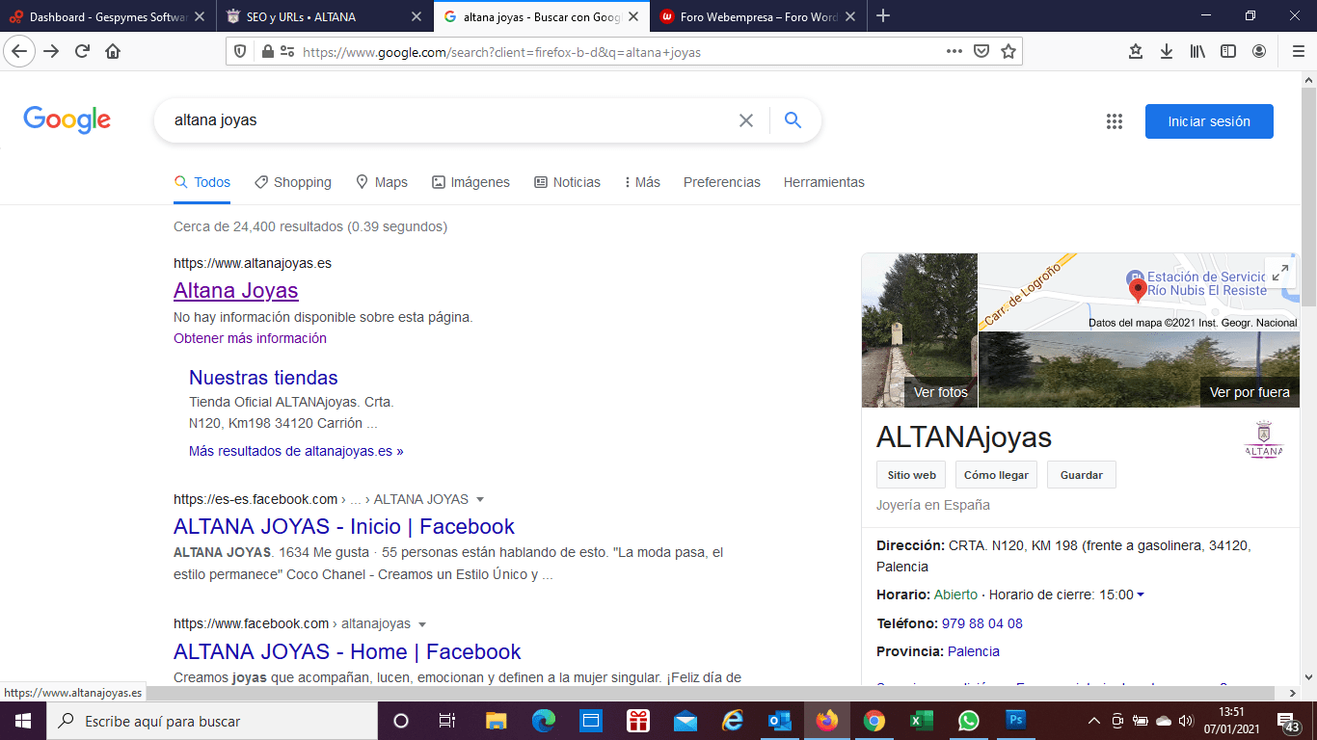Reload the current page
The image size is (1317, 740).
[x=83, y=52]
